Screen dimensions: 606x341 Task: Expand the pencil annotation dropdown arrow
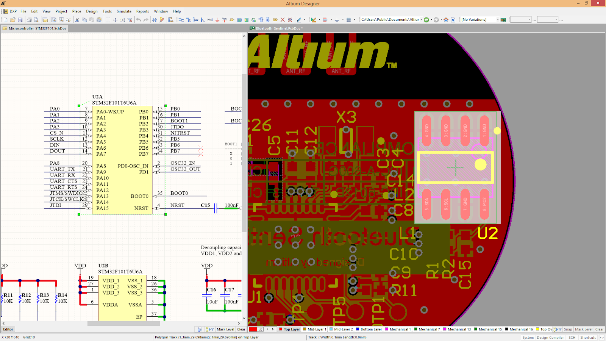click(305, 20)
